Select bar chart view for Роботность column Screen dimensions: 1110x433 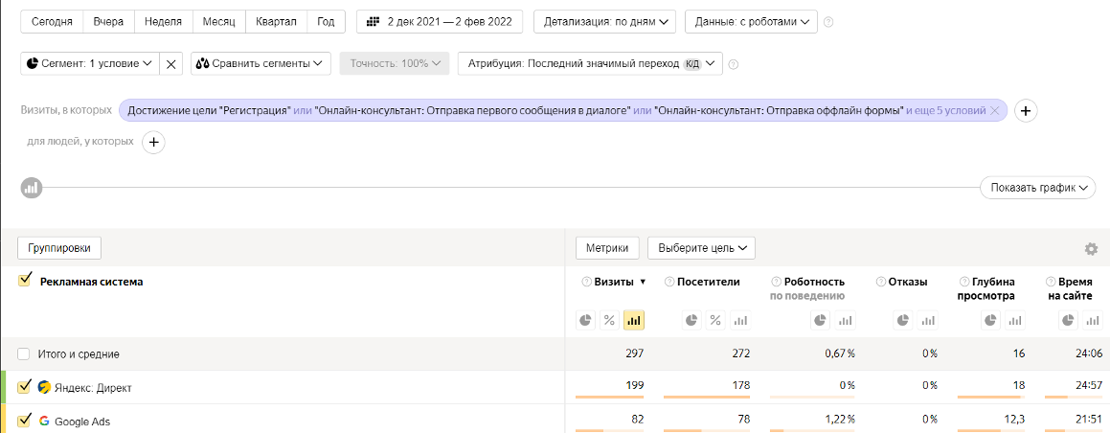tap(846, 321)
